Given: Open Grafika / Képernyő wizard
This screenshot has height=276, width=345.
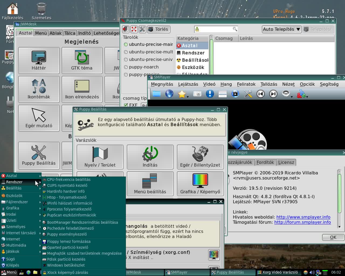Looking at the screenshot, I should pos(200,184).
